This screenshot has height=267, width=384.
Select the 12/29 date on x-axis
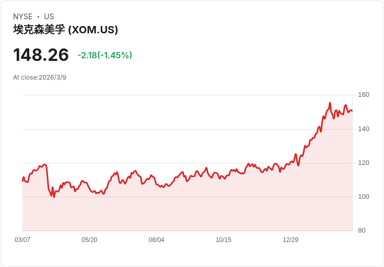[291, 239]
